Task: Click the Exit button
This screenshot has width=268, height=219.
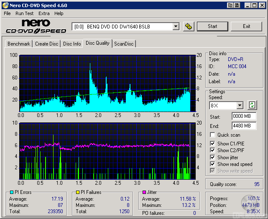Action: 246,26
